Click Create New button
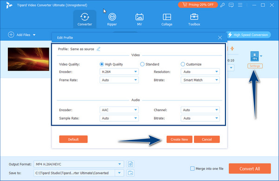This screenshot has width=279, height=181. click(179, 139)
